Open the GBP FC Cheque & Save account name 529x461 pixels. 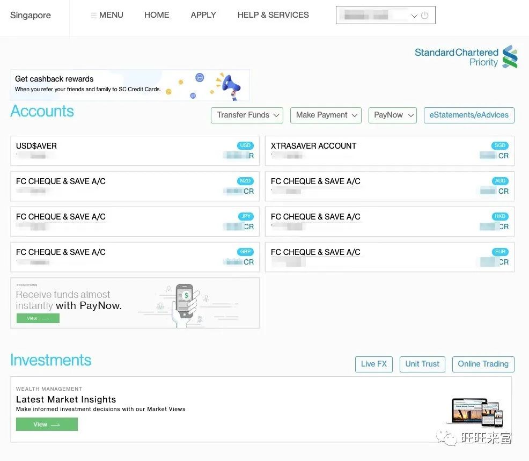click(x=61, y=252)
